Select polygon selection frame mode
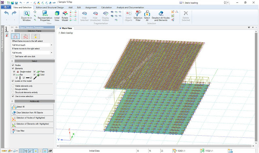This screenshot has height=153, width=259. [25, 36]
